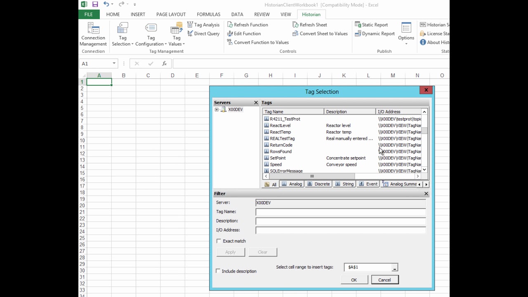Open Customize Quick Access Toolbar dropdown
Viewport: 528px width, 297px height.
click(x=134, y=5)
